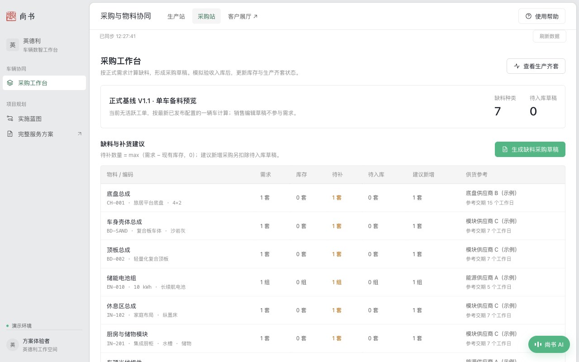Click the 使用帮助 button
Screen dimensions: 579x362
(x=542, y=16)
